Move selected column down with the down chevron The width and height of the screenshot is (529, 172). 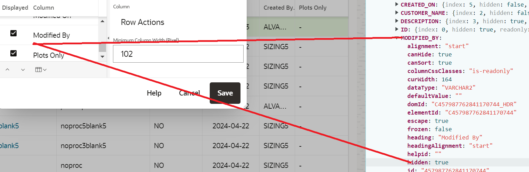(23, 70)
